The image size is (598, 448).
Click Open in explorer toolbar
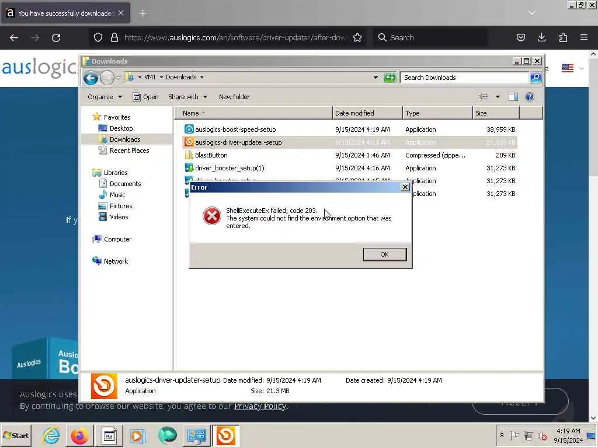tap(145, 97)
